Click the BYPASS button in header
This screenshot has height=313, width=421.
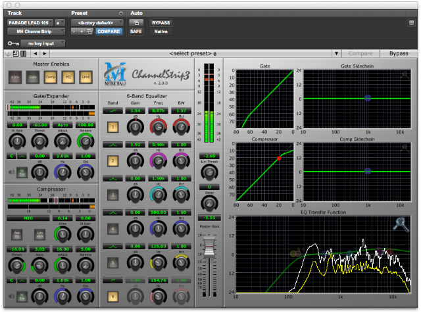pos(161,23)
